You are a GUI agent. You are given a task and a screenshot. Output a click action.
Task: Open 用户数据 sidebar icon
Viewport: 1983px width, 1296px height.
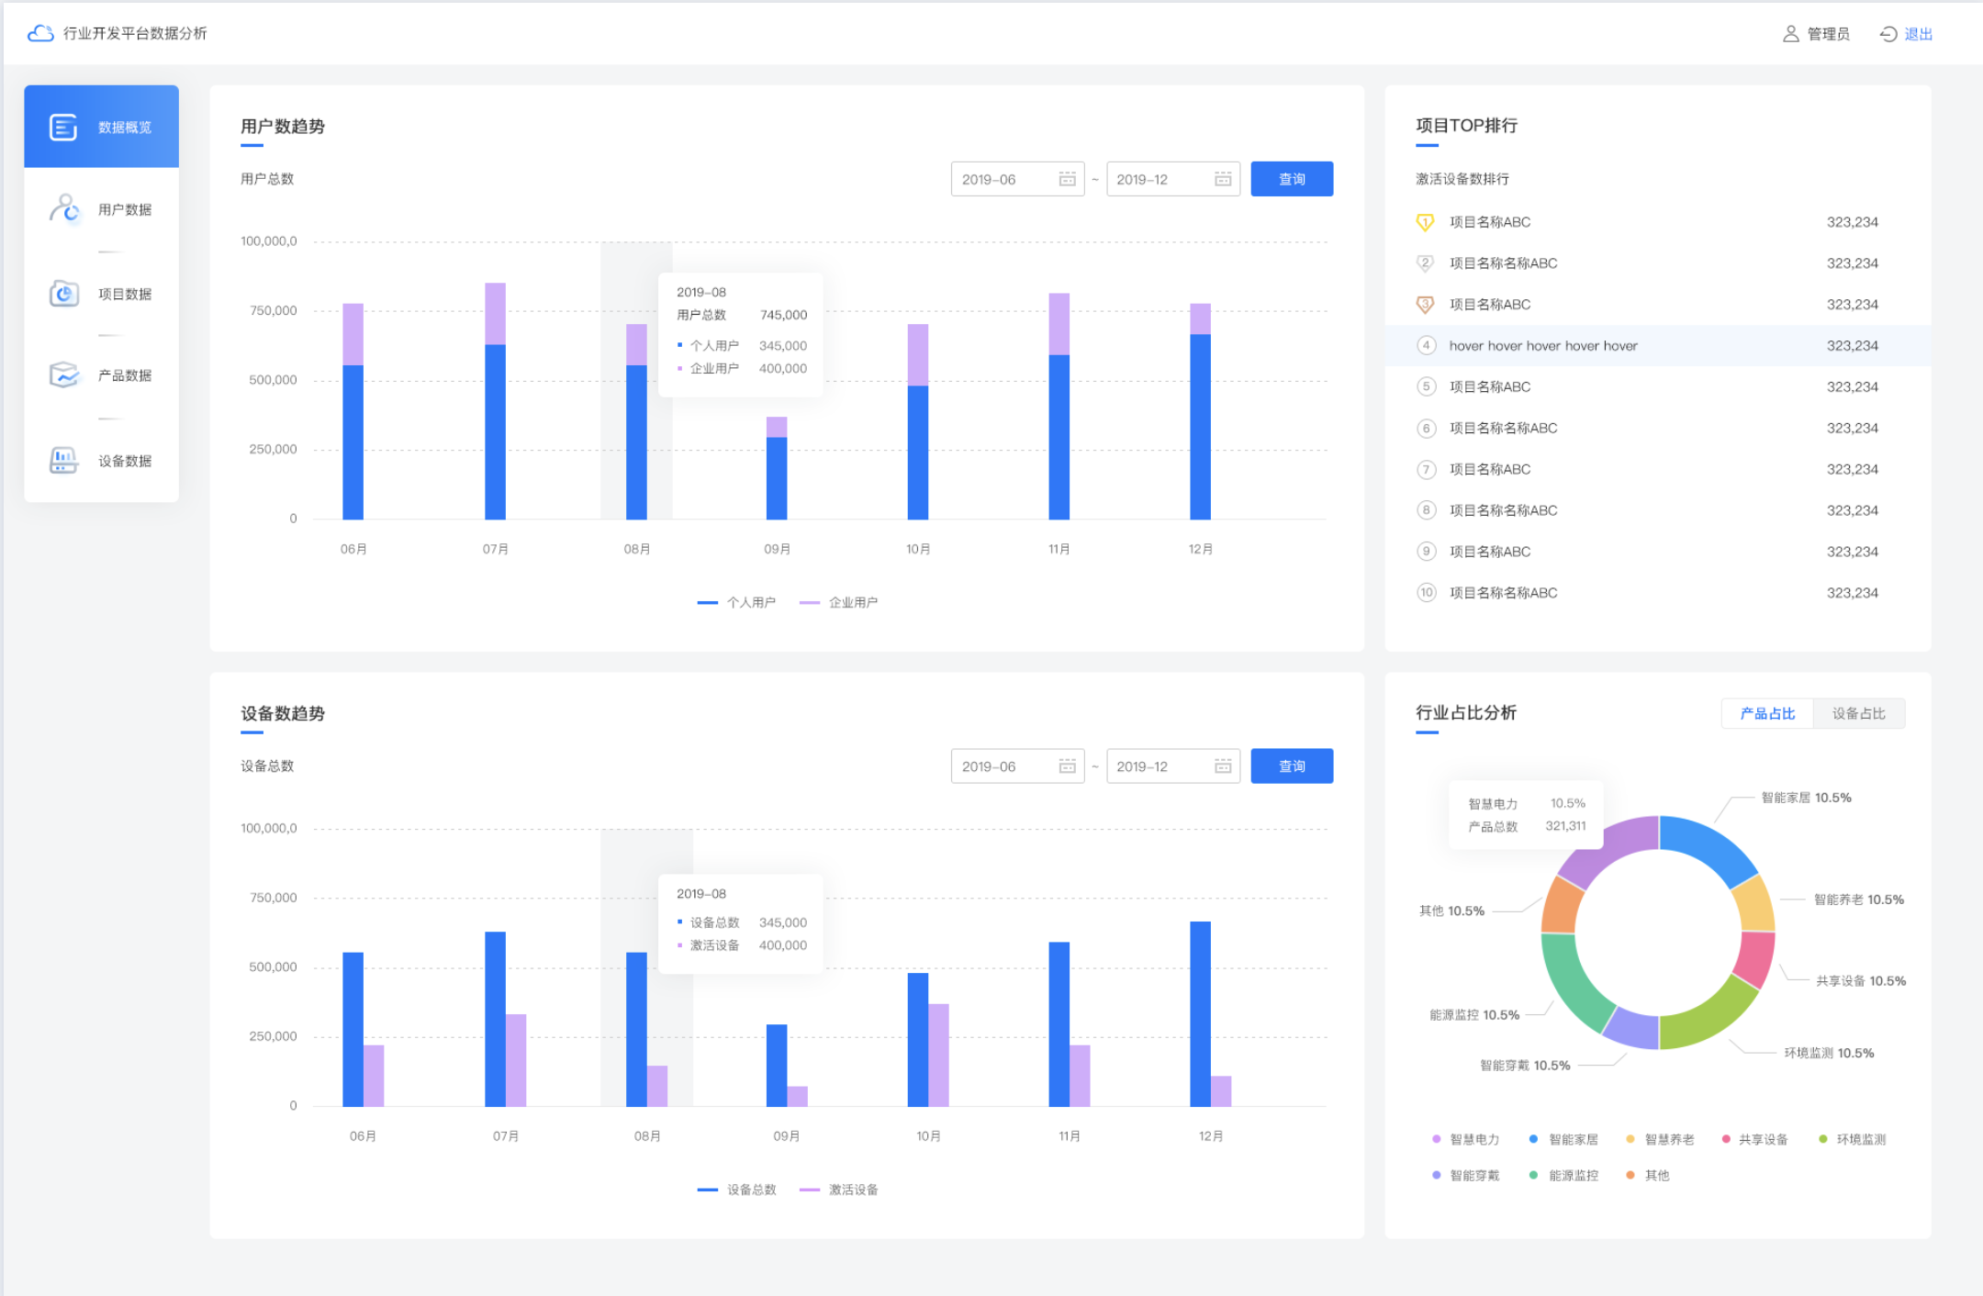(x=63, y=209)
